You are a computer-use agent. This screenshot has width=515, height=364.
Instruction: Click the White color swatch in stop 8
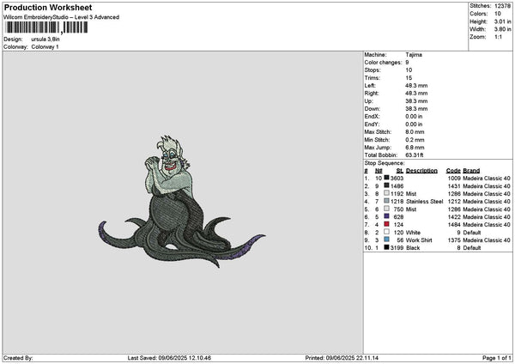pos(386,232)
